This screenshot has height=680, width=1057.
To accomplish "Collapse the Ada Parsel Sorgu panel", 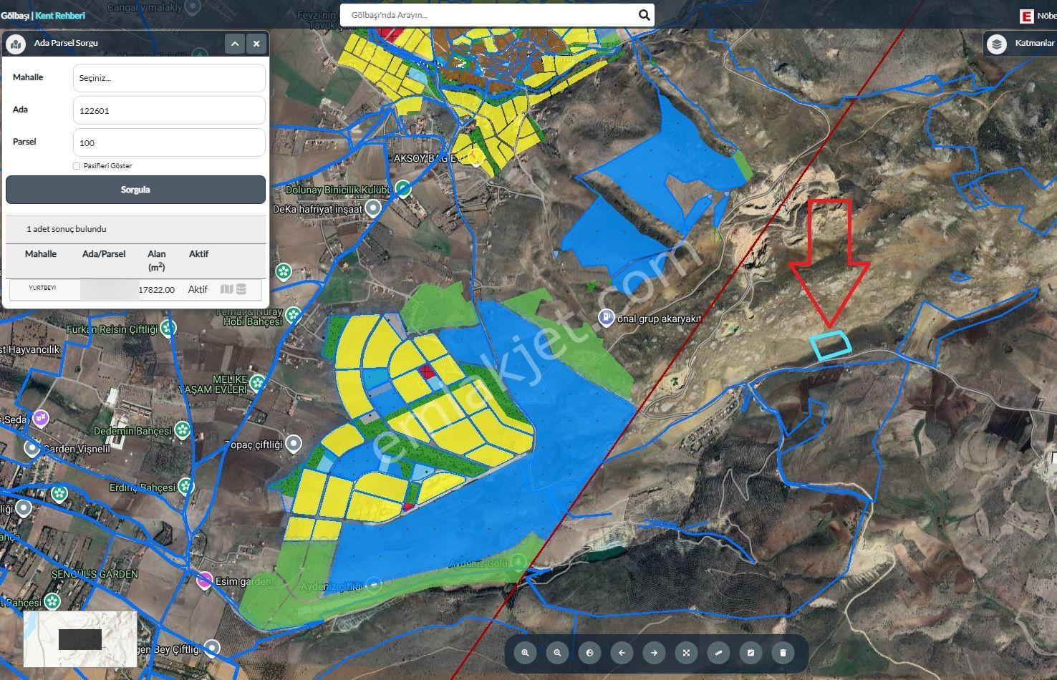I will [x=235, y=44].
